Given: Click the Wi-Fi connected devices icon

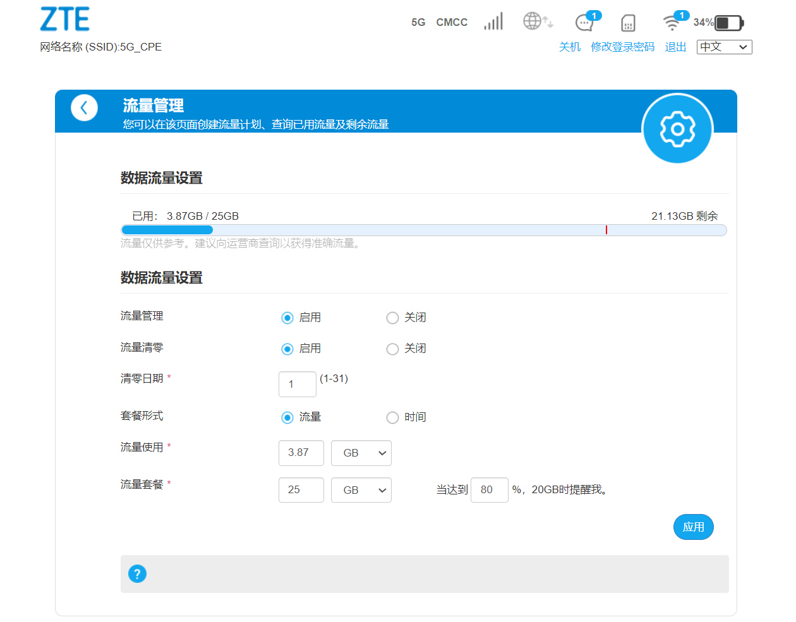Looking at the screenshot, I should pyautogui.click(x=672, y=23).
